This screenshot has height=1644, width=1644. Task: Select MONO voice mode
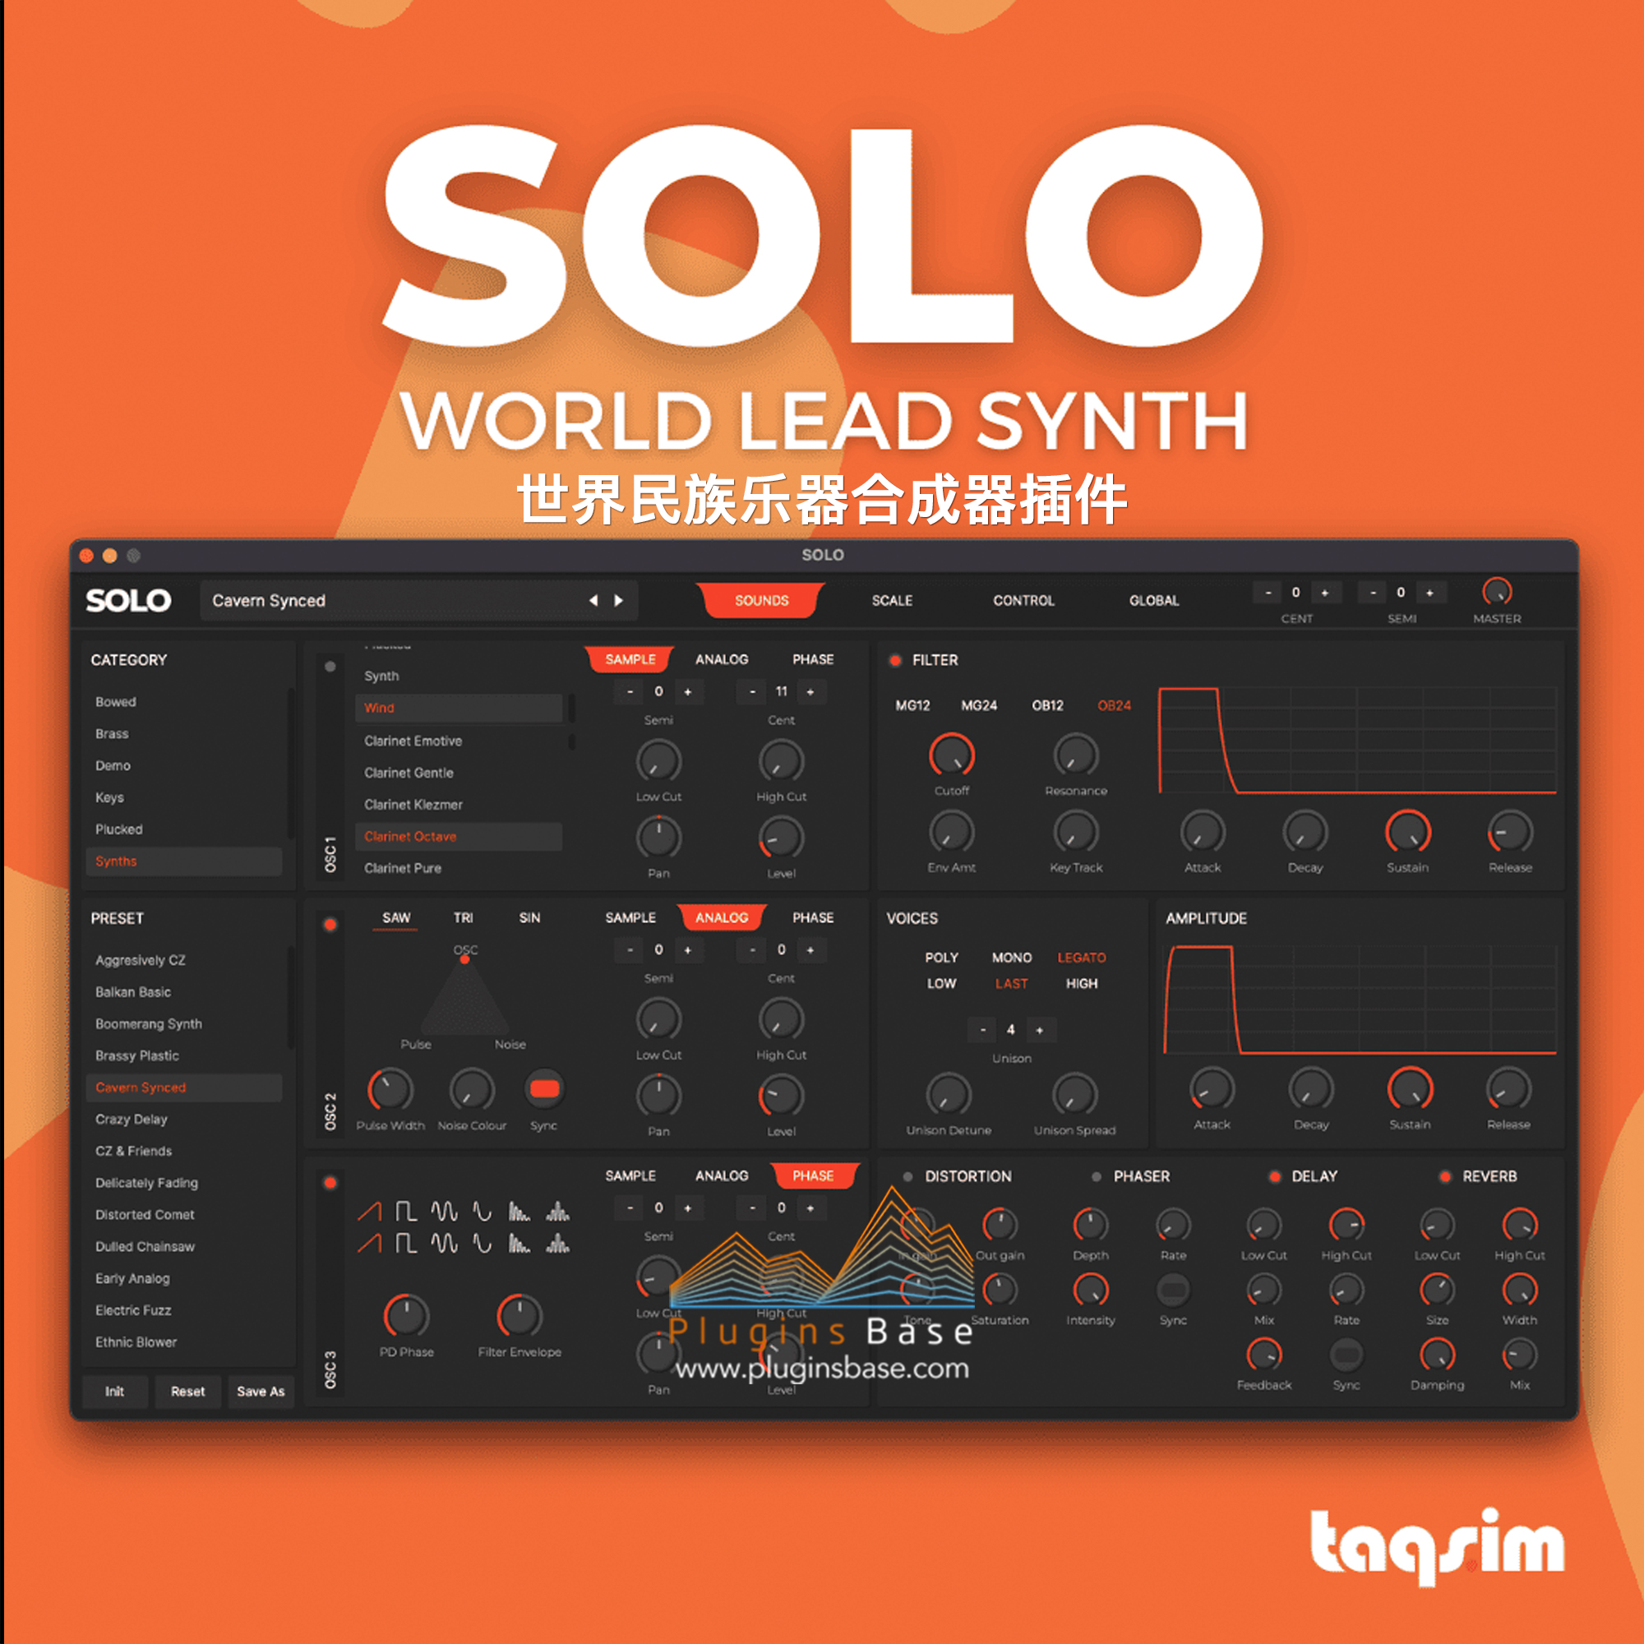pyautogui.click(x=1012, y=958)
